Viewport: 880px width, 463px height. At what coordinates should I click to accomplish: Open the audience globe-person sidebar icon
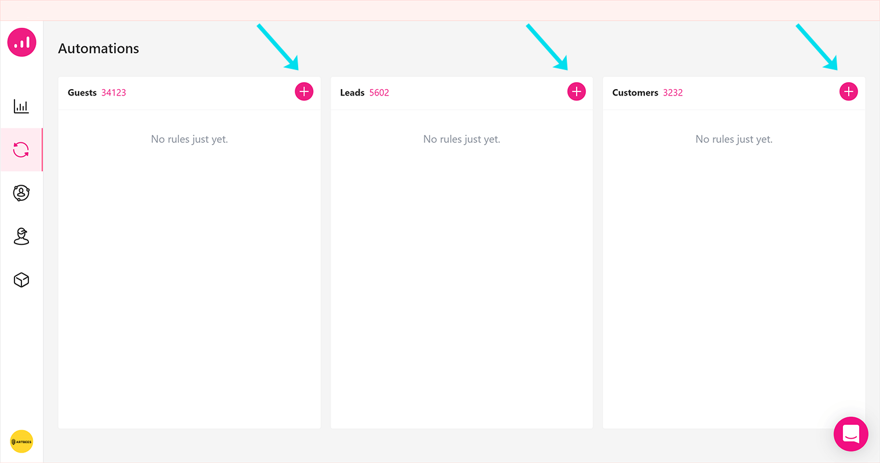(21, 193)
